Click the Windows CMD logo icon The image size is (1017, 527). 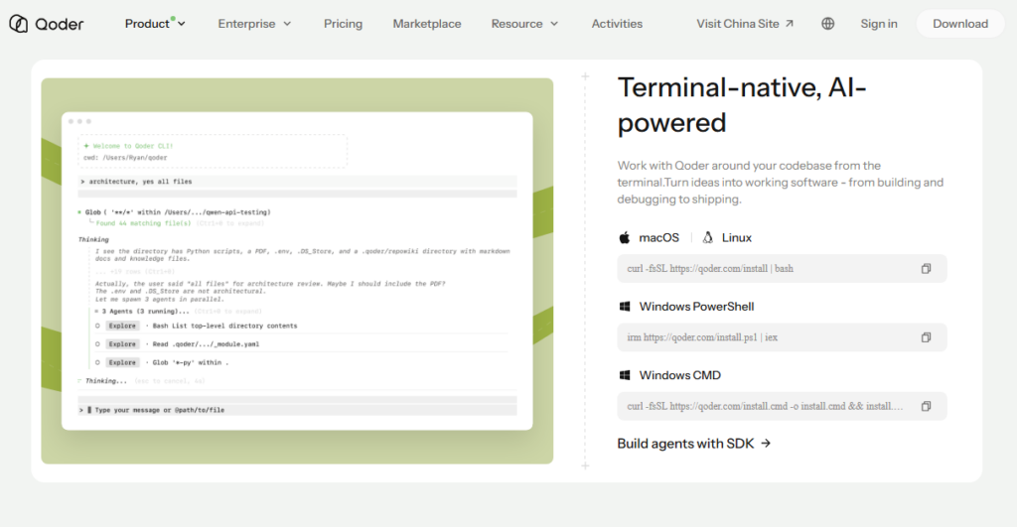(x=625, y=375)
